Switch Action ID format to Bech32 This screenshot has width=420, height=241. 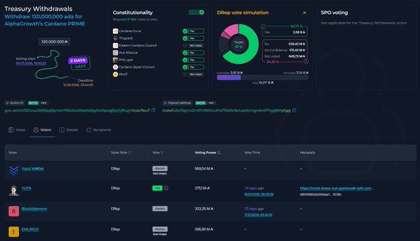pos(33,103)
